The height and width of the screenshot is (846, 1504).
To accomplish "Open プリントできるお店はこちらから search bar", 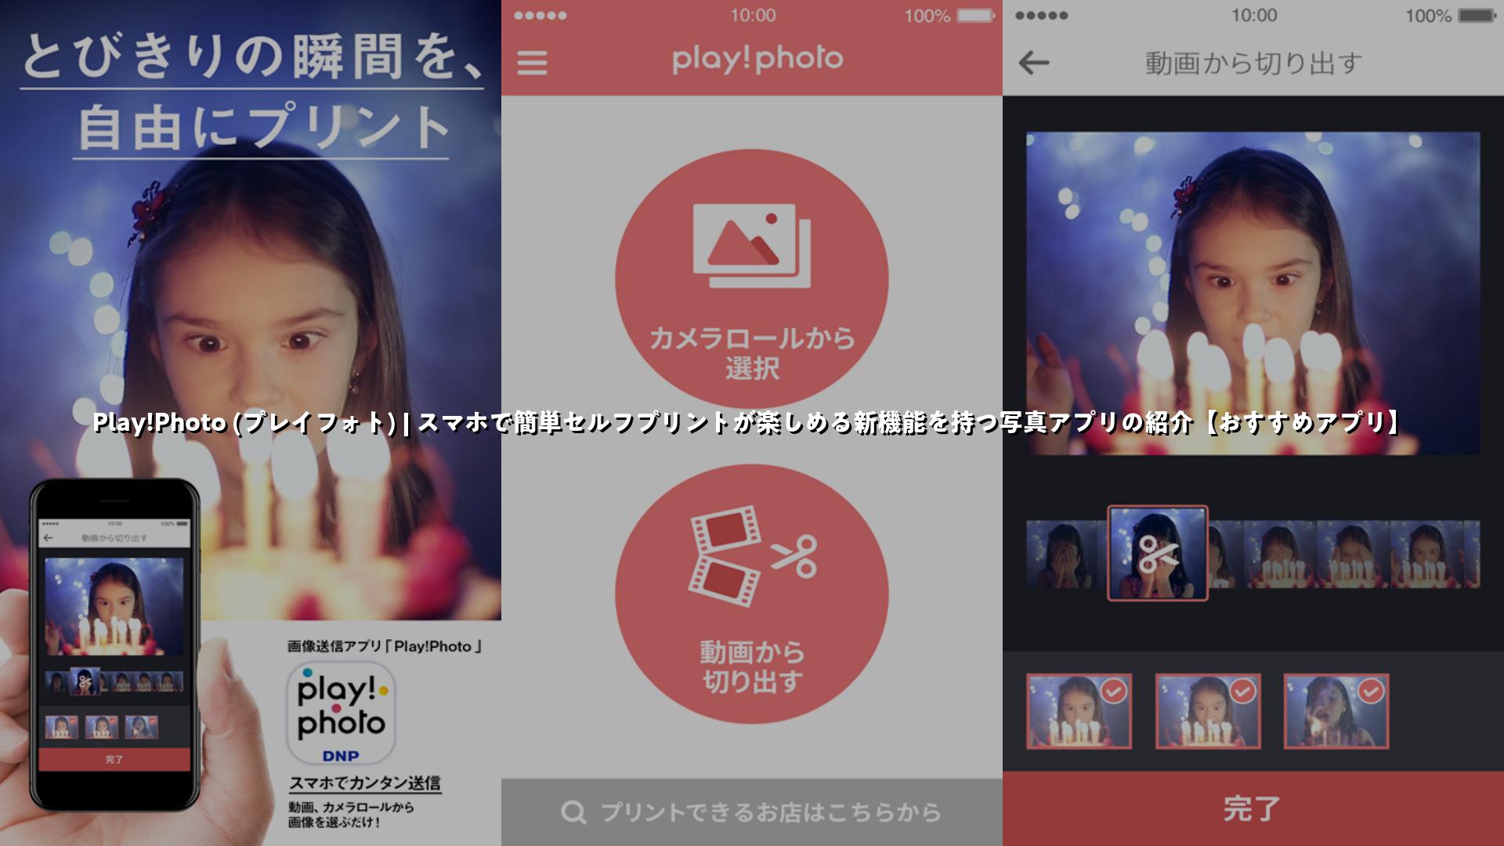I will coord(752,812).
